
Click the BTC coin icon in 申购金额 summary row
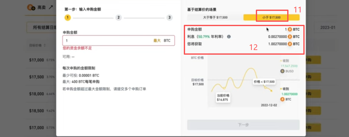point(290,29)
